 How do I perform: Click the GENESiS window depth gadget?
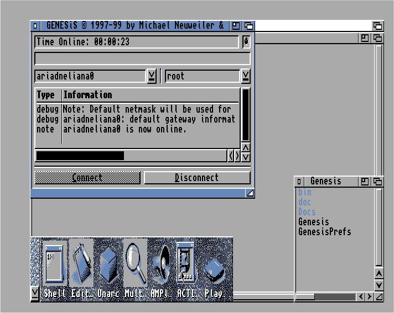248,25
